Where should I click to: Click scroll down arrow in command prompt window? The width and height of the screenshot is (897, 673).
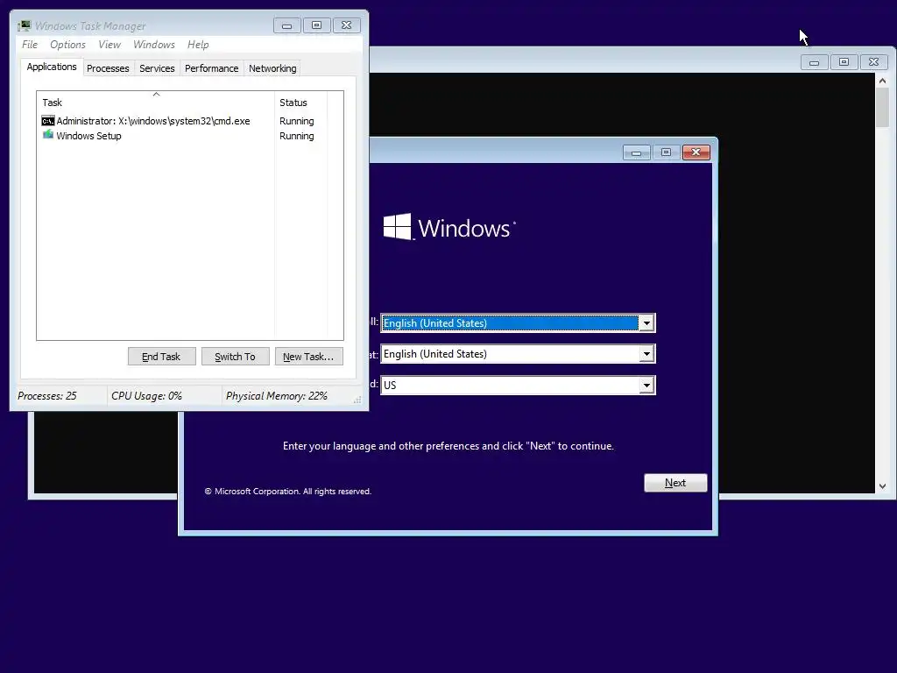(x=882, y=485)
